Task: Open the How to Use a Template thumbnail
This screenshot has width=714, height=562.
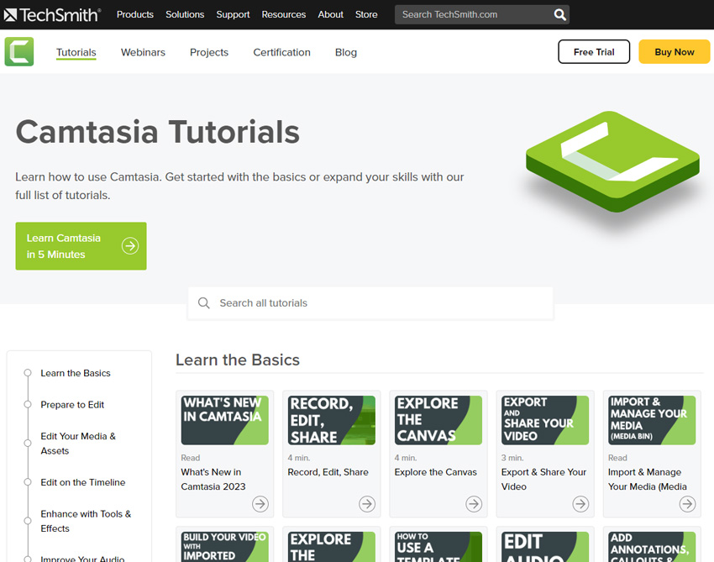Action: [x=438, y=547]
